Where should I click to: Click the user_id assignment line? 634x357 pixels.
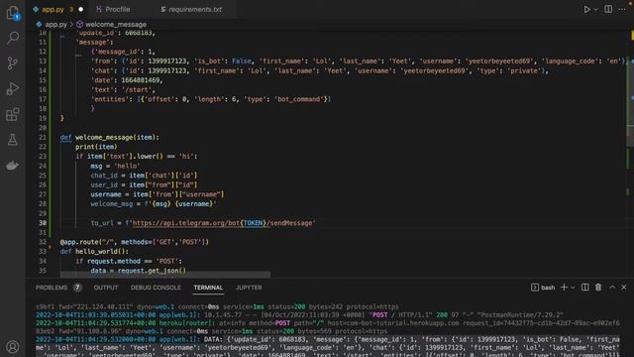(144, 185)
